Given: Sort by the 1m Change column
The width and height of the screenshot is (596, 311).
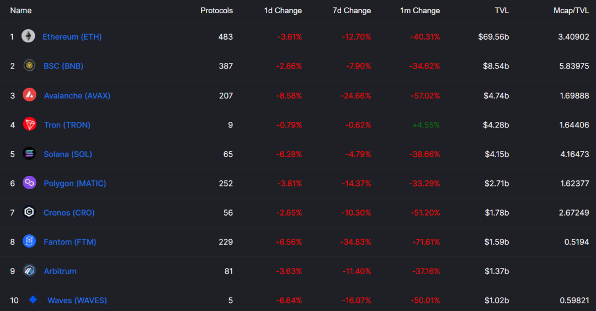Looking at the screenshot, I should click(419, 10).
